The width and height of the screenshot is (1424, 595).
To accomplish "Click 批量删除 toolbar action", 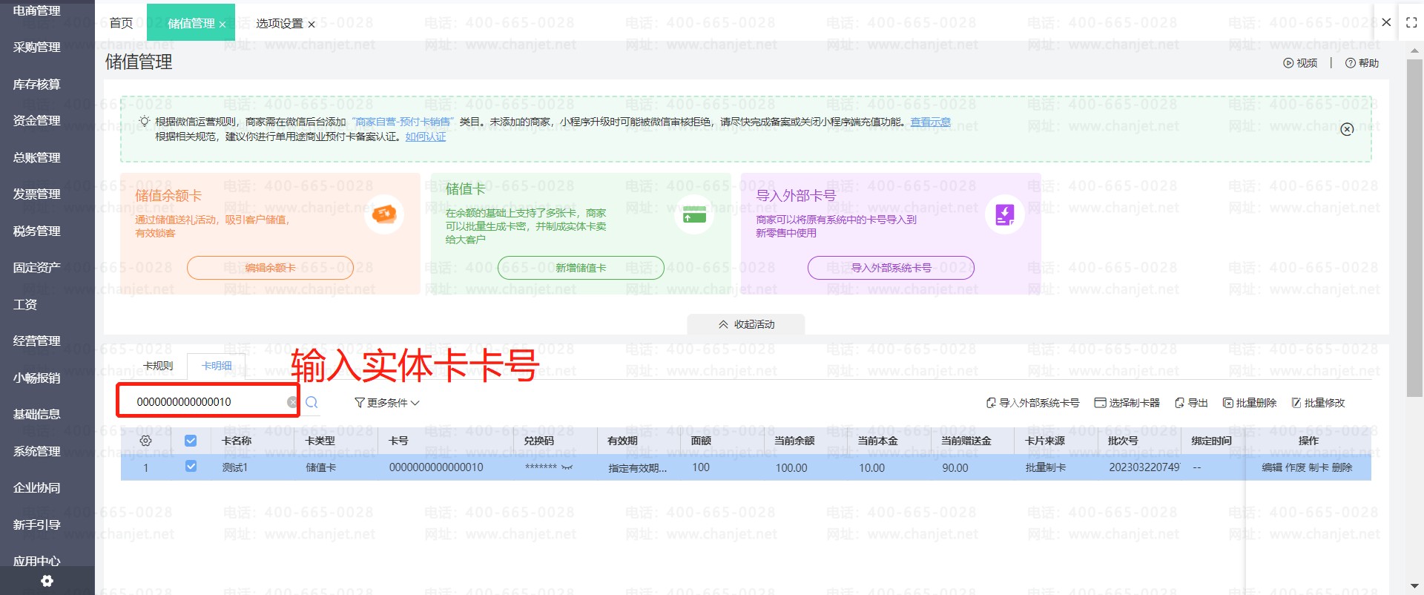I will click(x=1250, y=403).
